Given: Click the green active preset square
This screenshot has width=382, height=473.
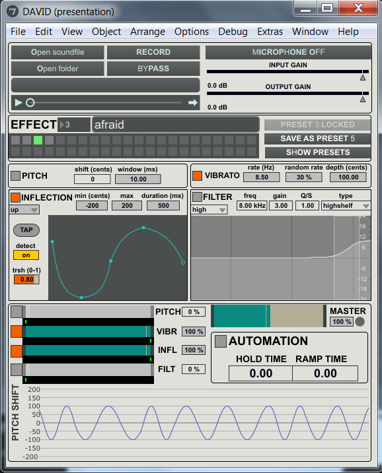Looking at the screenshot, I should click(38, 140).
